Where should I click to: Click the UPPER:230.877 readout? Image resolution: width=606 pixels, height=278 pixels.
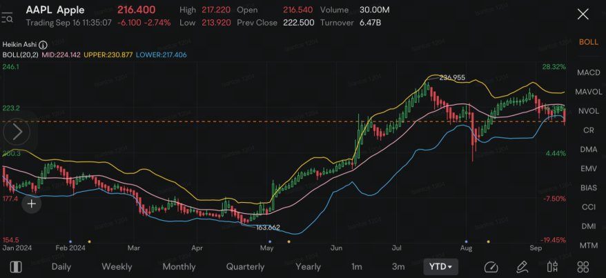pyautogui.click(x=108, y=54)
